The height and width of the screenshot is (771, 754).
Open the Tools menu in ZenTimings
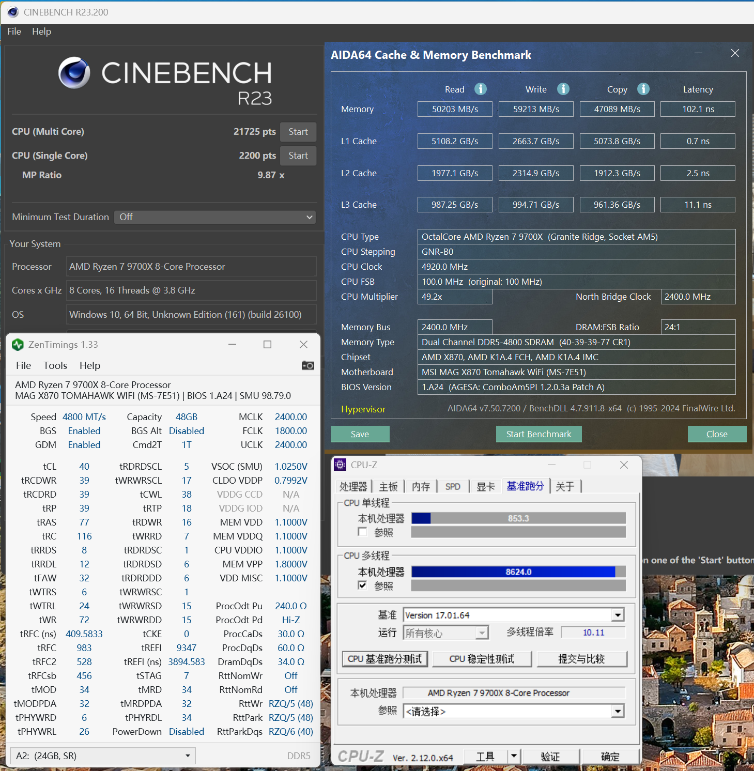pyautogui.click(x=55, y=365)
